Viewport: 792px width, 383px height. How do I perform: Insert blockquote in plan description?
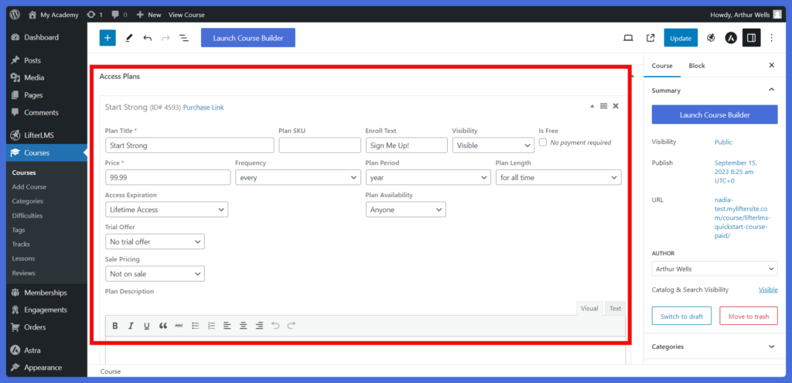pos(162,326)
